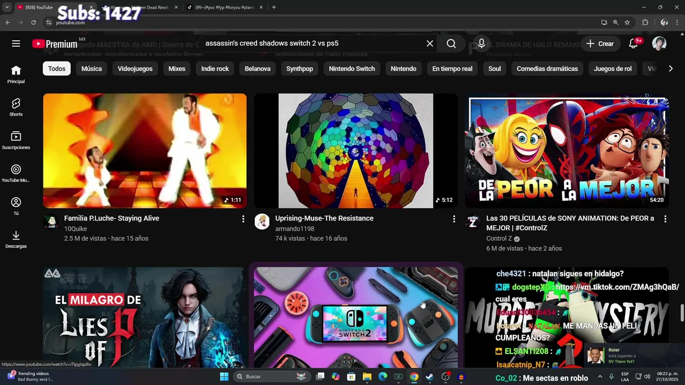The image size is (685, 385).
Task: Open the notifications bell
Action: [x=634, y=44]
